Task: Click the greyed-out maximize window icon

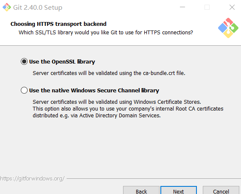Action: (x=207, y=7)
